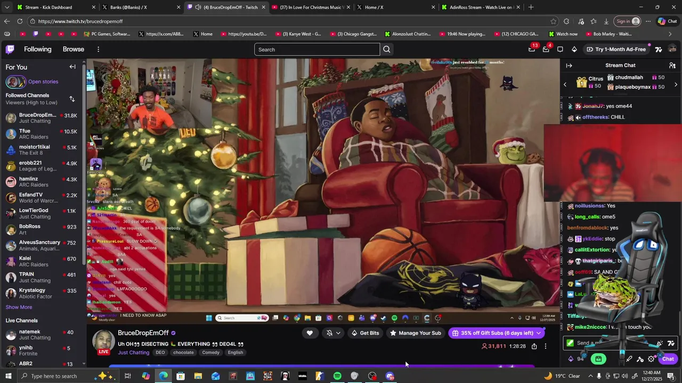
Task: Click the heart follow button
Action: point(310,333)
